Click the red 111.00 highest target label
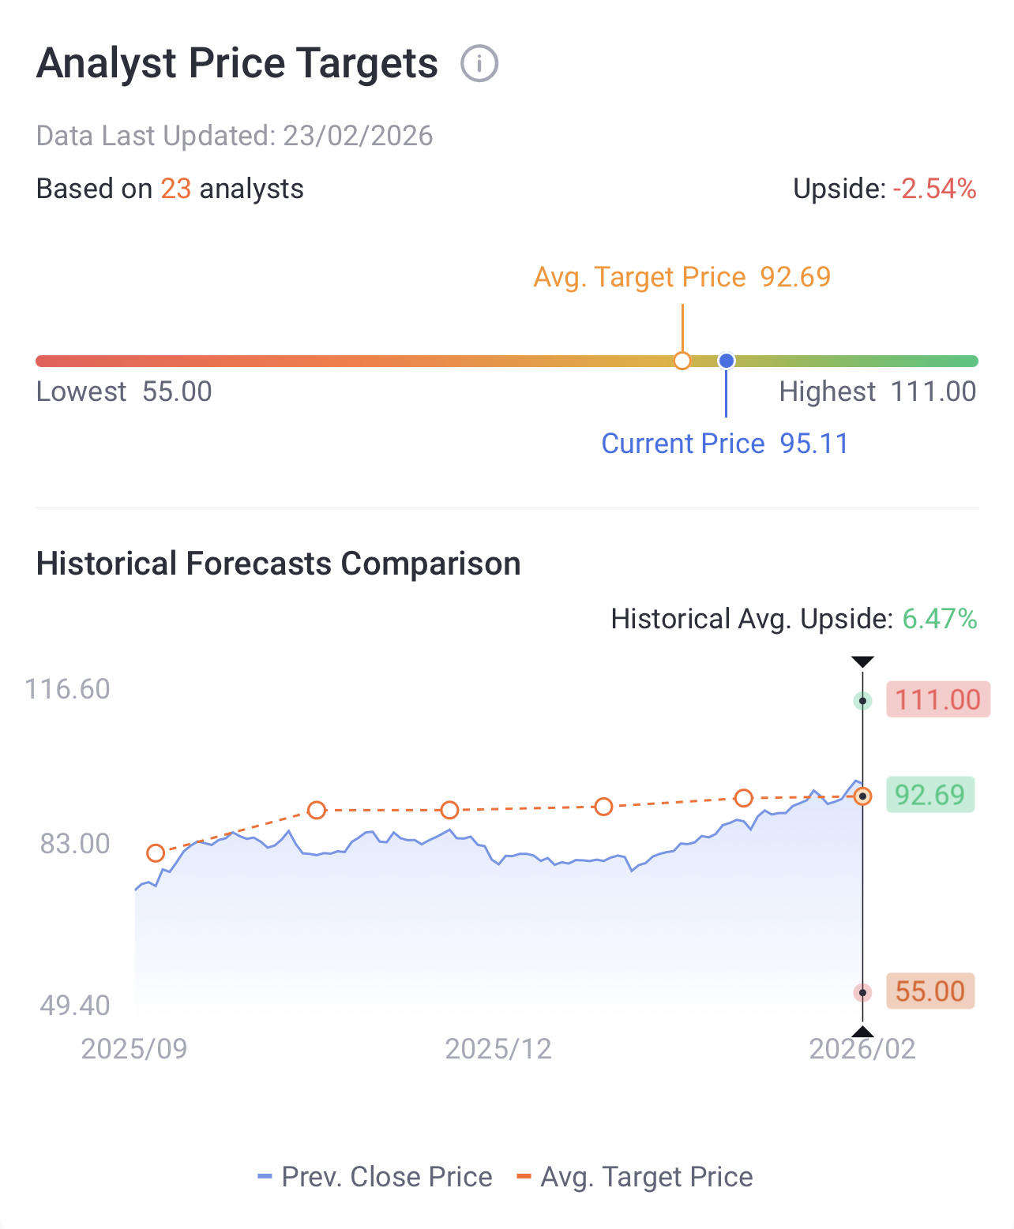The height and width of the screenshot is (1229, 1014). 937,699
